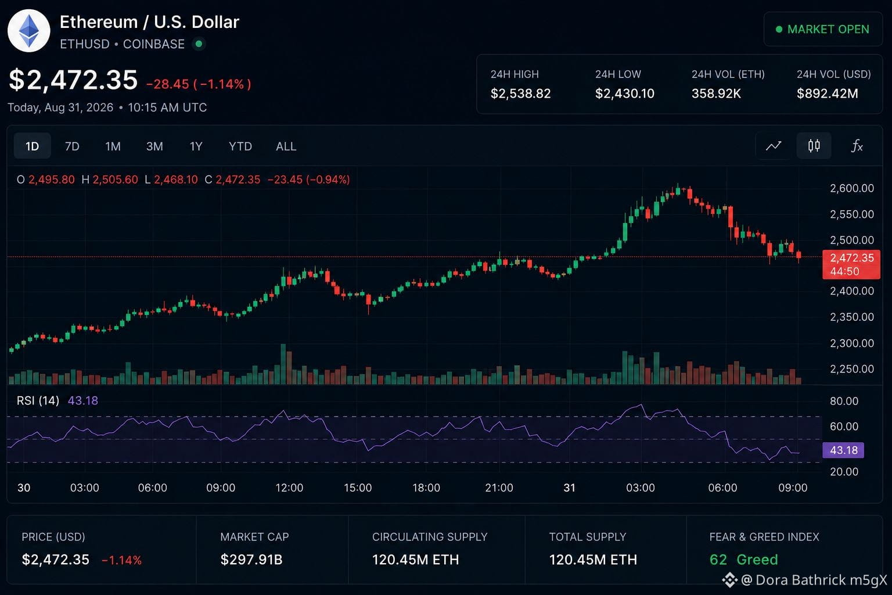Click the close value C 2,472.35
Viewport: 892px width, 595px height.
coord(232,180)
